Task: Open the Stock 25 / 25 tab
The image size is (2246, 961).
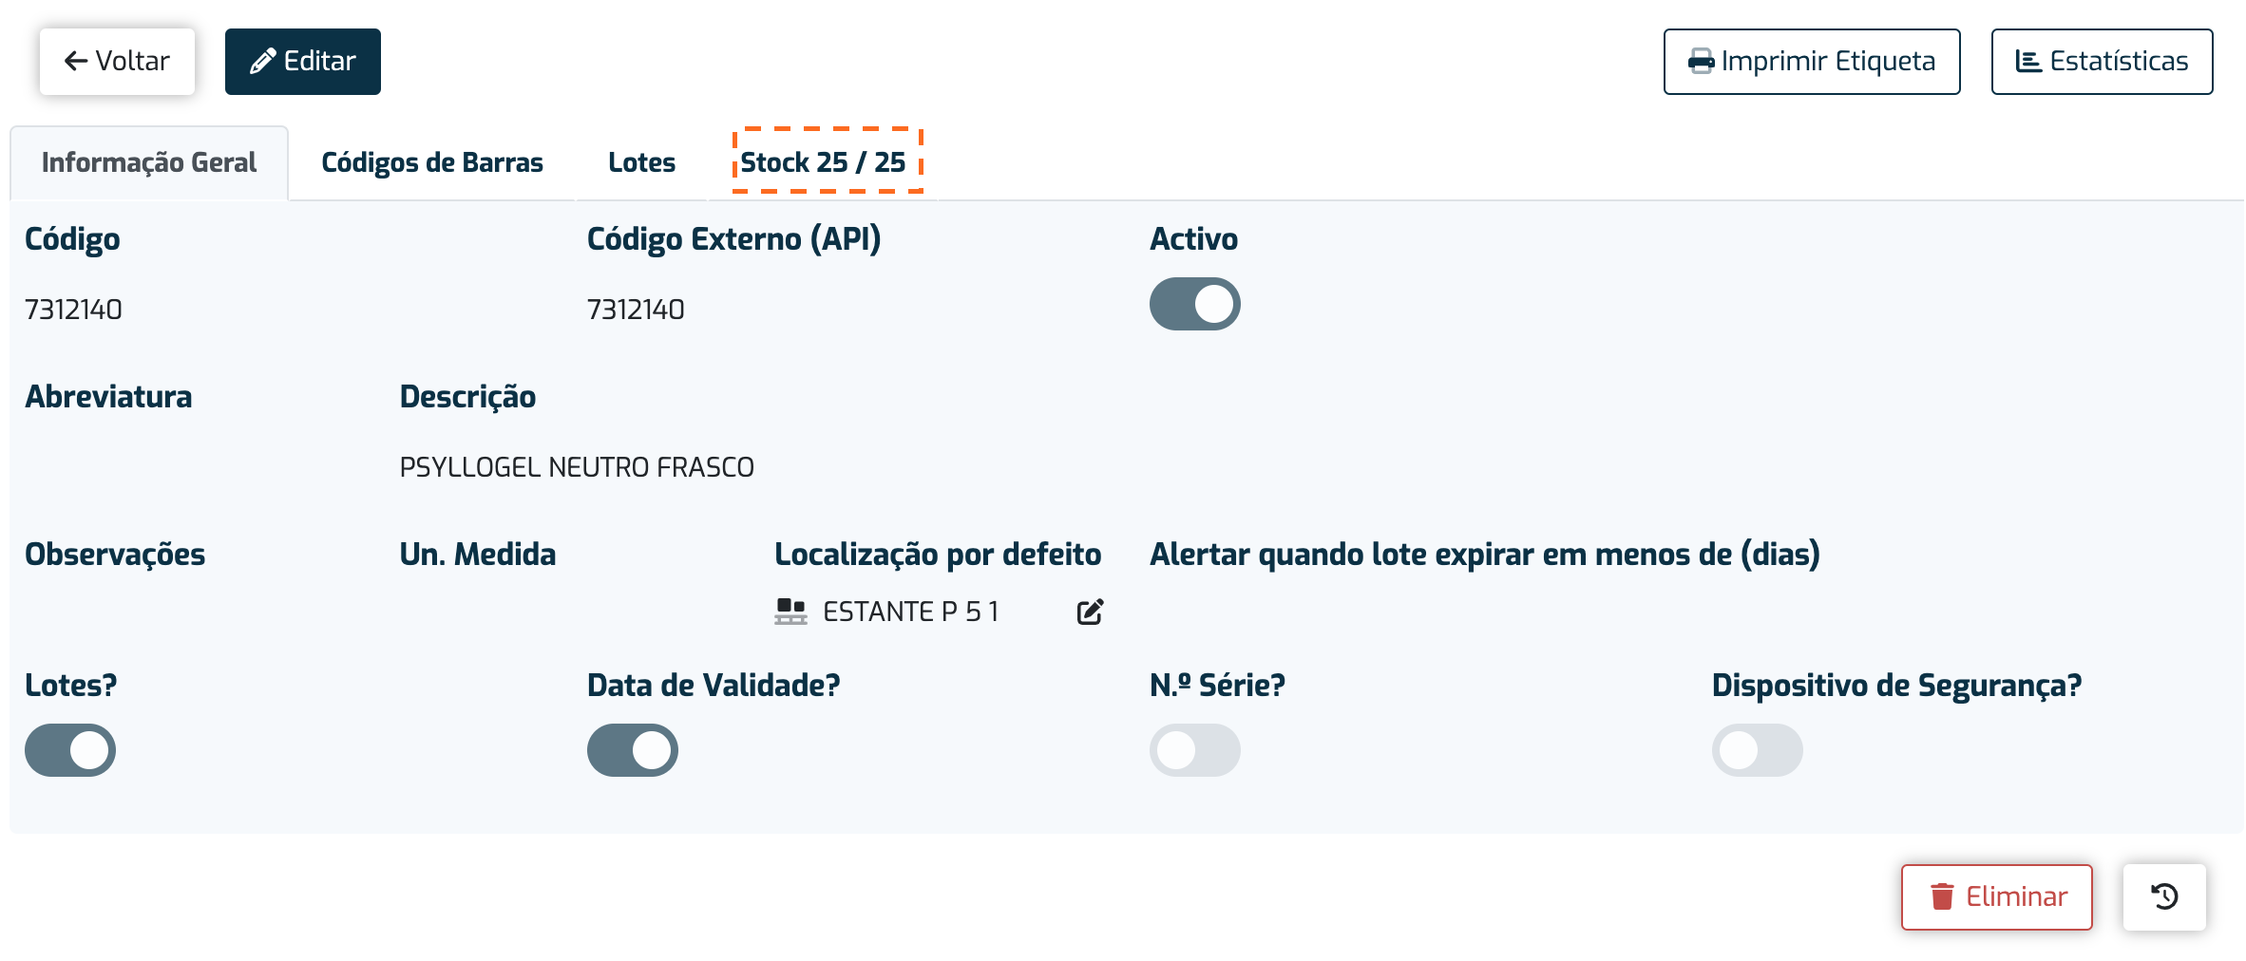Action: pyautogui.click(x=824, y=163)
